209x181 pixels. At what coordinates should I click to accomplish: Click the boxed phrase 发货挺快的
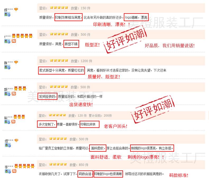pyautogui.click(x=47, y=96)
